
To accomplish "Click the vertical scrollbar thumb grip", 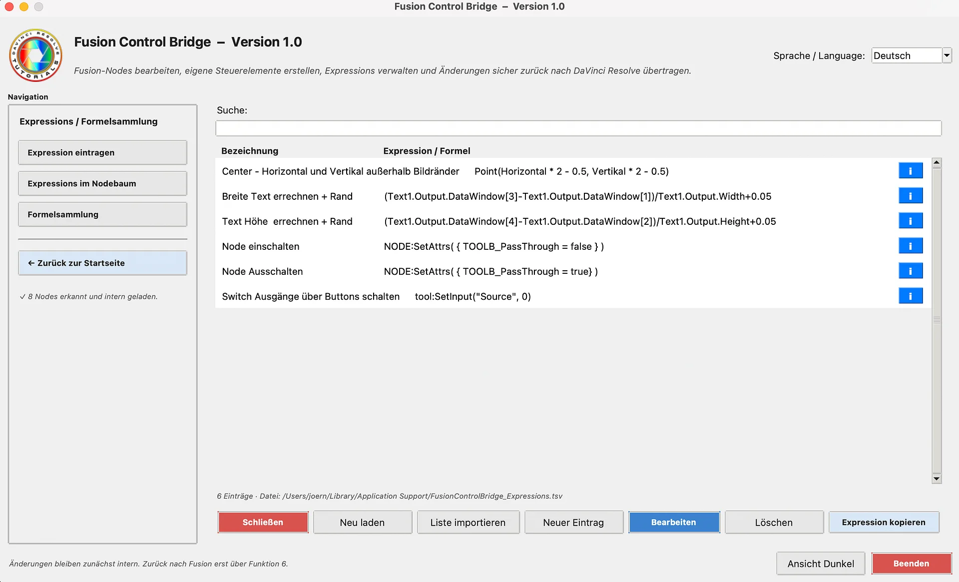I will [937, 320].
